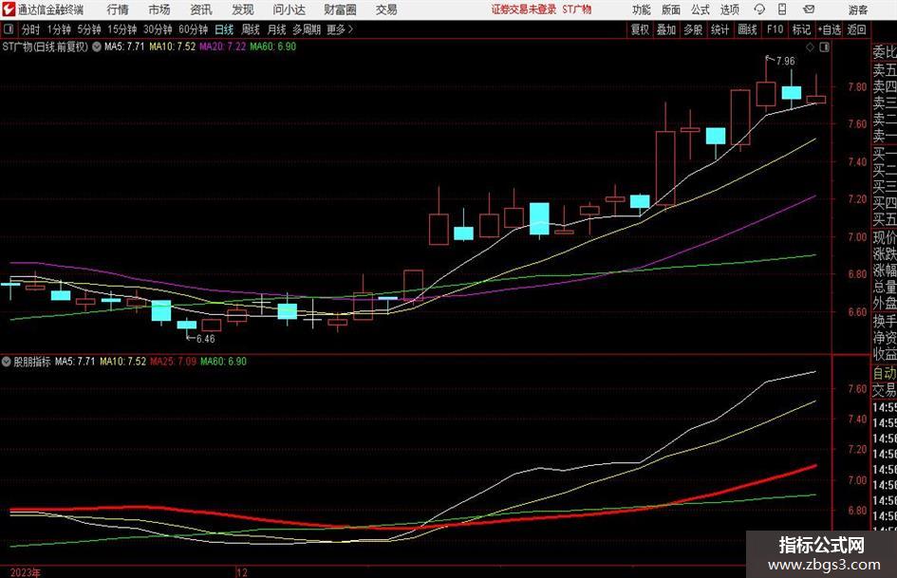Click 证券交易未登录 login notice
This screenshot has height=578, width=897.
pos(523,9)
